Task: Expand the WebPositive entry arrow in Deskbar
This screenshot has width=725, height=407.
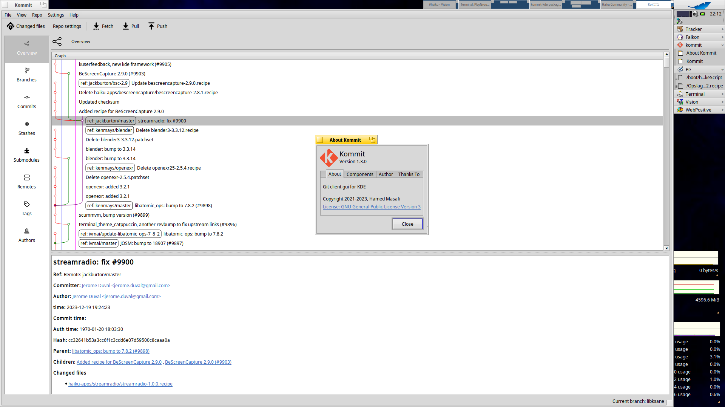Action: [722, 110]
